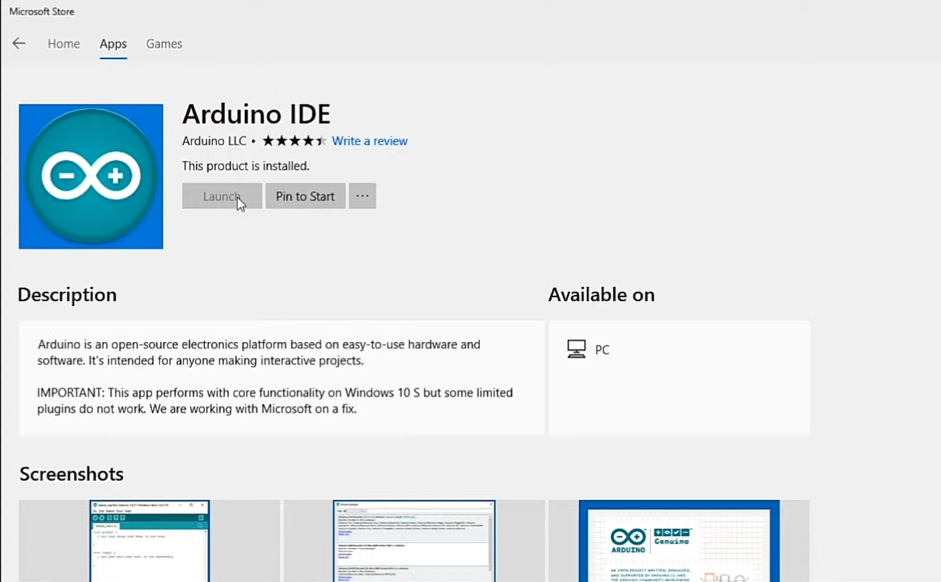Open the first screenshot of the sketch editor
Image resolution: width=941 pixels, height=582 pixels.
[x=150, y=541]
